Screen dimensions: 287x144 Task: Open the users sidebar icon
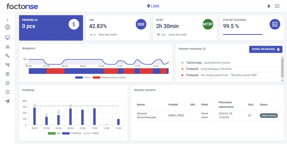click(7, 47)
